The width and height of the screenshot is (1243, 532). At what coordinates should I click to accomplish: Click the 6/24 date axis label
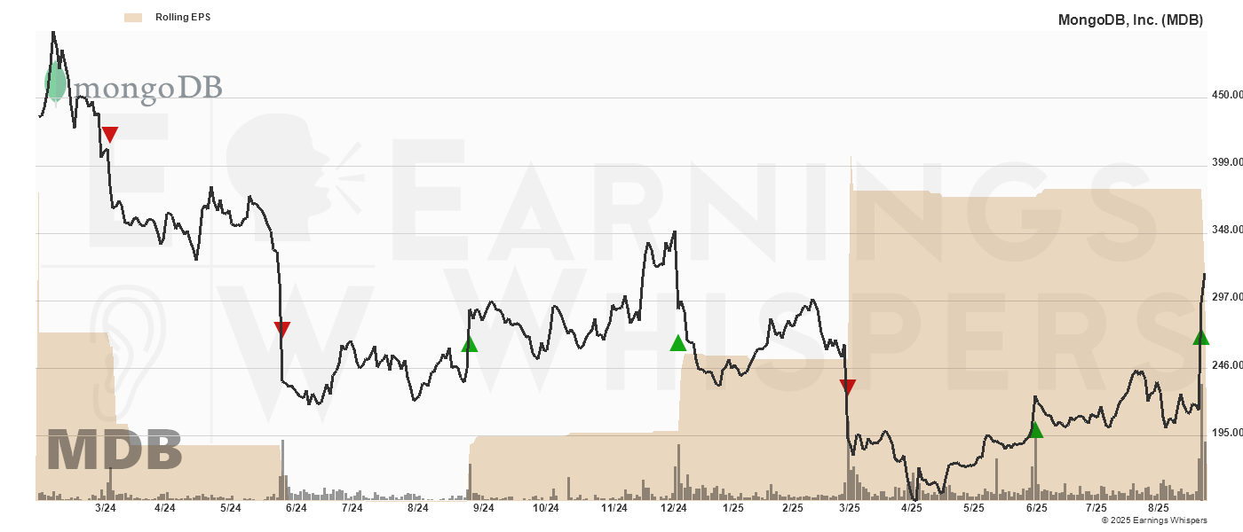click(x=296, y=508)
